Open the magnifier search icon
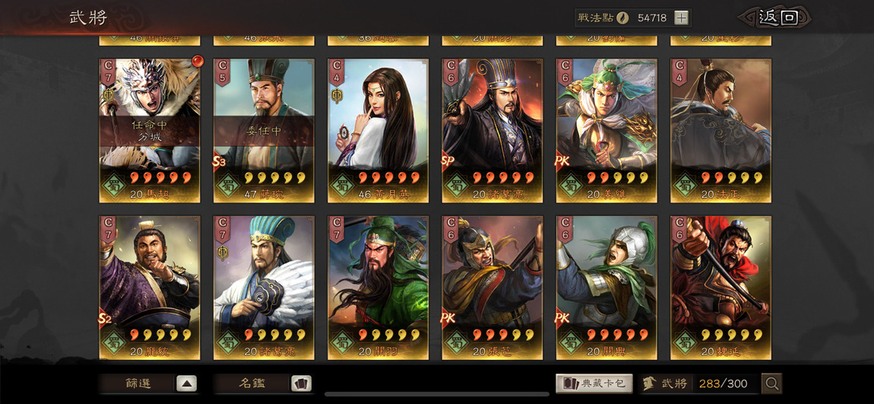This screenshot has height=404, width=874. point(772,383)
